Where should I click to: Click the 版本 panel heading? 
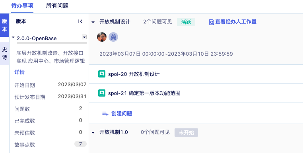tap(21, 21)
